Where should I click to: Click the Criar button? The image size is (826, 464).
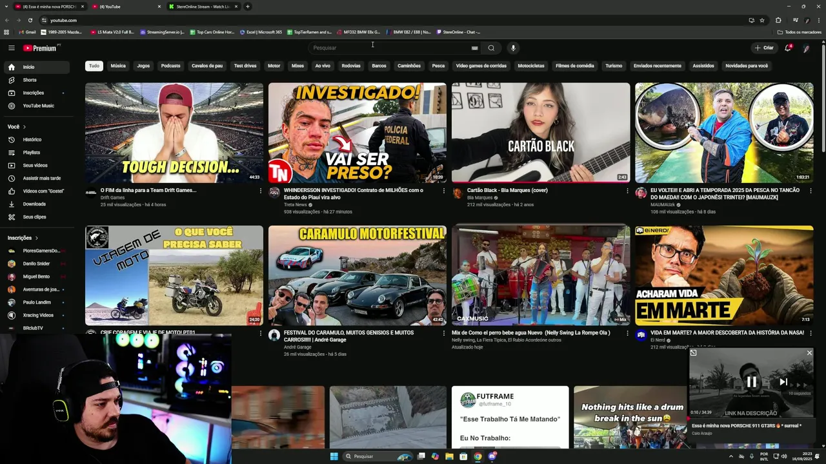point(764,48)
